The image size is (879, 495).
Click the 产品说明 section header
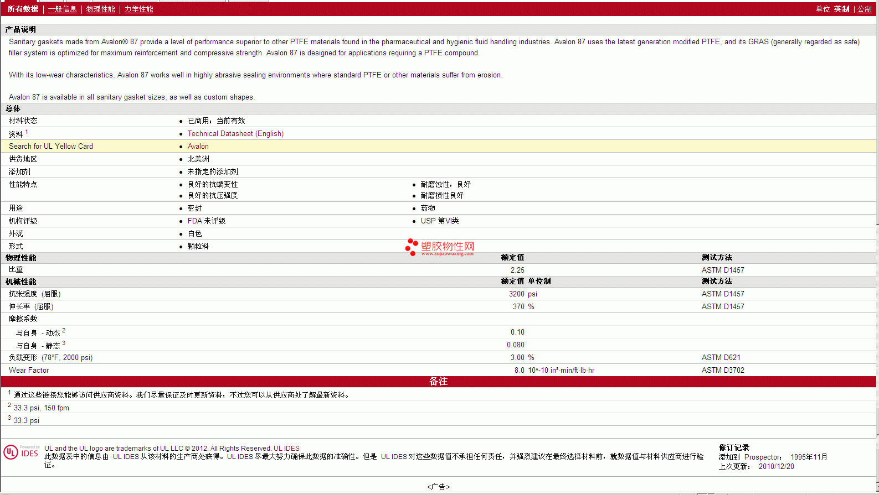tap(20, 29)
